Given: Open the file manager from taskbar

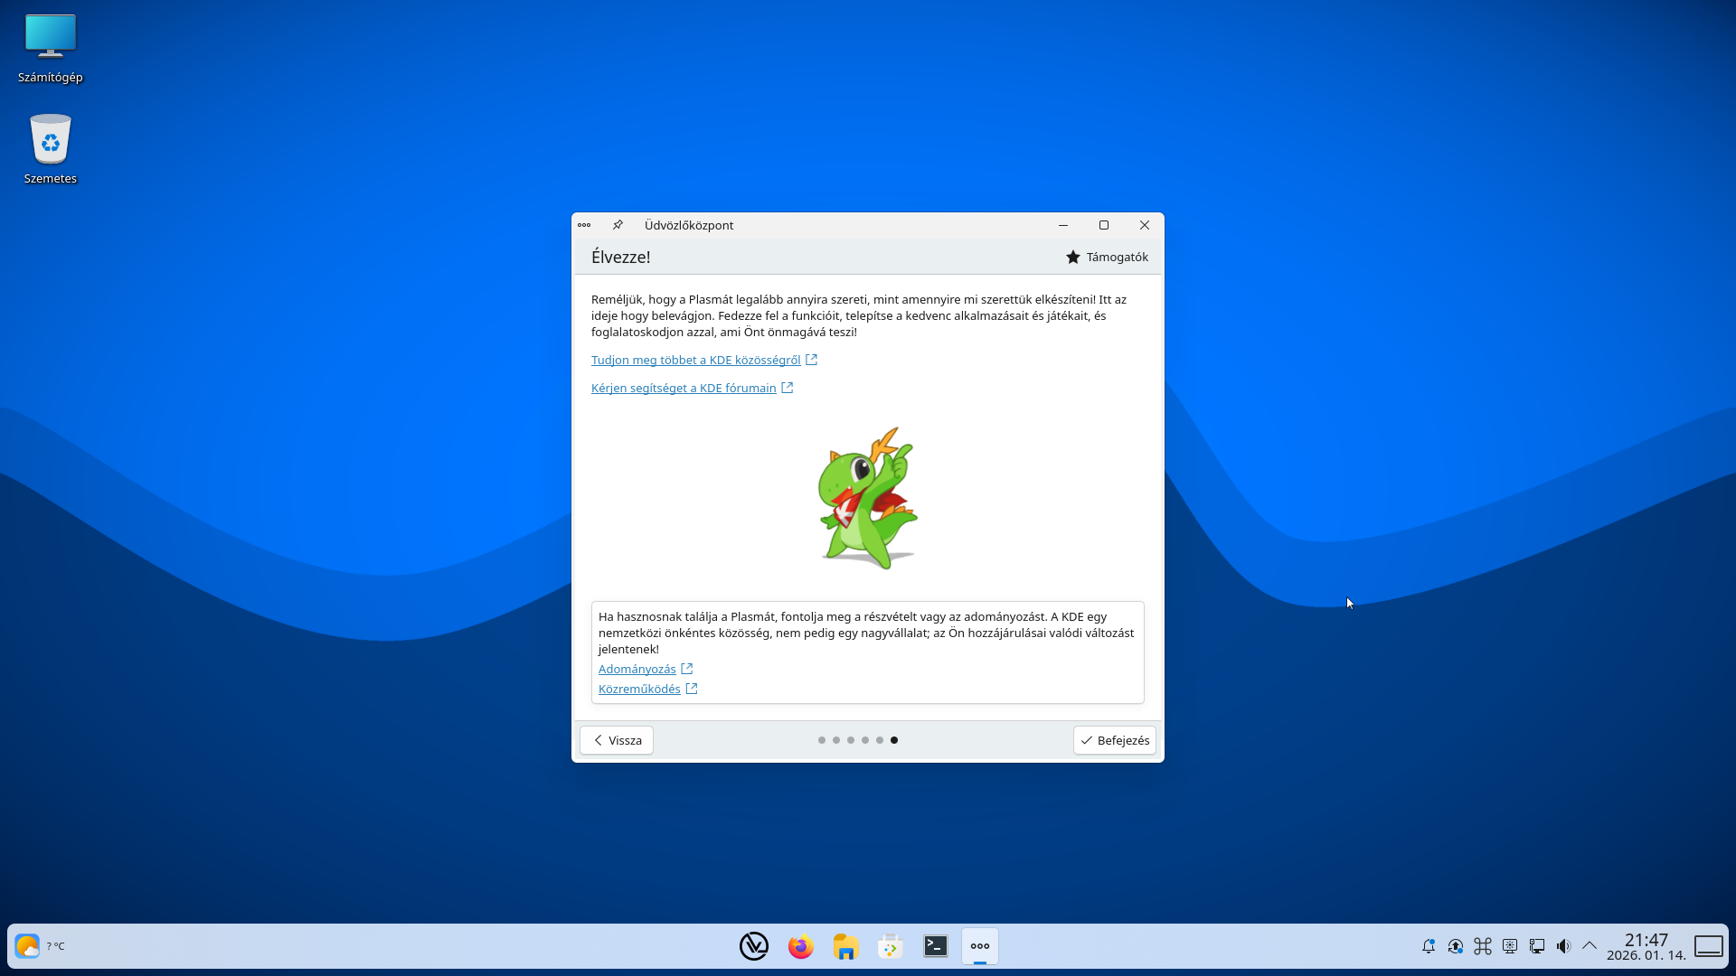Looking at the screenshot, I should coord(845,946).
